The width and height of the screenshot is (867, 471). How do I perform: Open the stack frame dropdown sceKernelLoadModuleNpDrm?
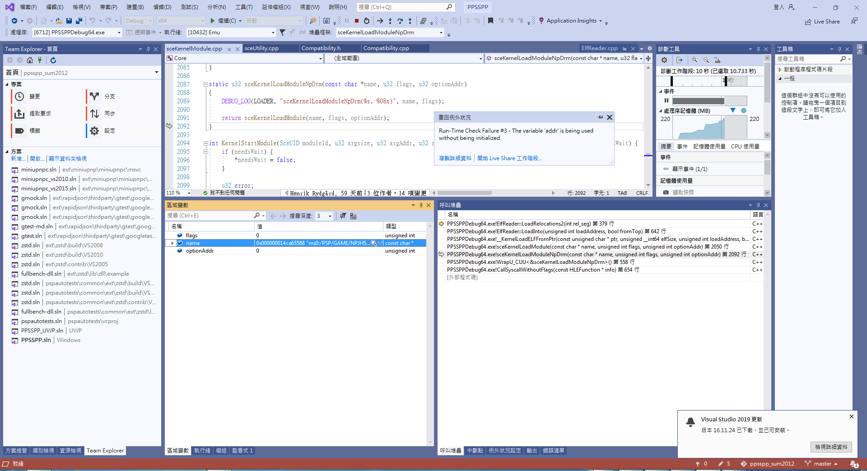[x=390, y=32]
